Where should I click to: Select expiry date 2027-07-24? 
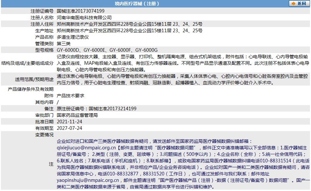pos(69,129)
